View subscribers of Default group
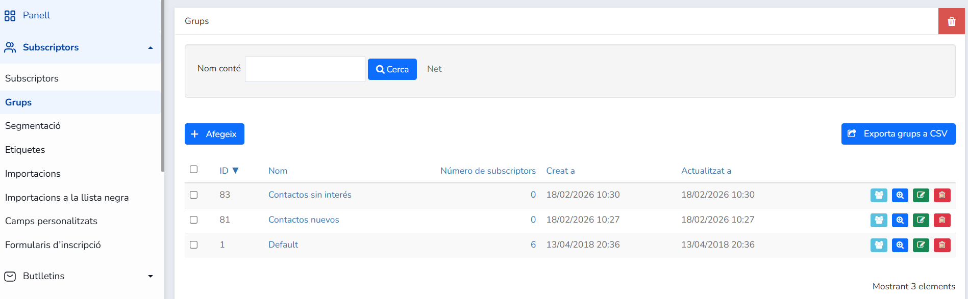Viewport: 968px width, 299px height. click(x=879, y=245)
